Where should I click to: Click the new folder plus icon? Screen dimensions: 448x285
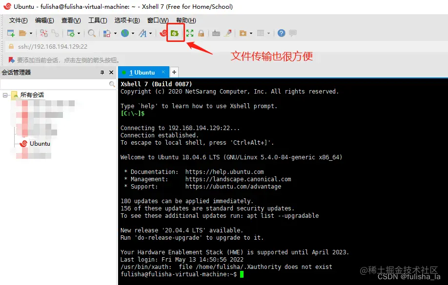point(243,34)
